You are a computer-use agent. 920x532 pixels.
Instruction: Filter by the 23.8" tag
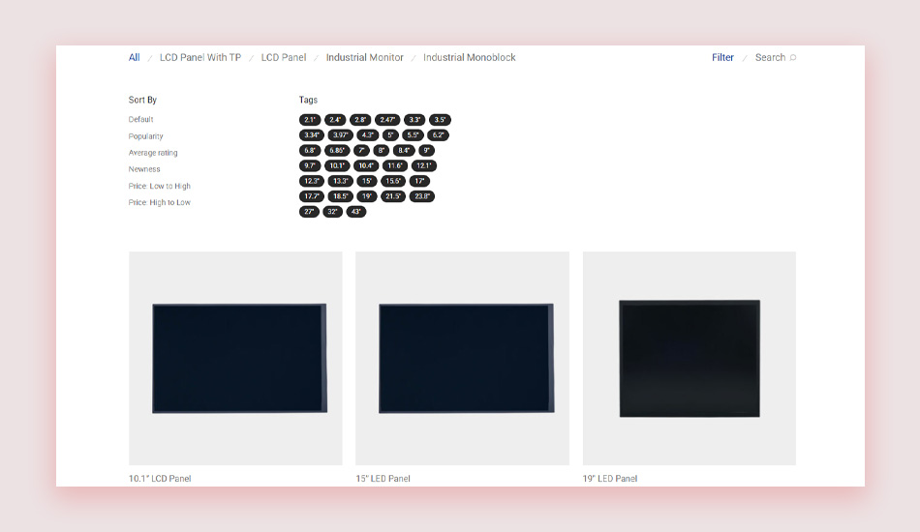[x=422, y=195]
